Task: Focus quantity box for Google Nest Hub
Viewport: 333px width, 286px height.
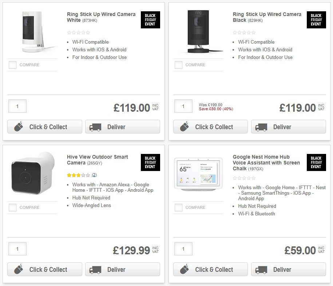Action: coord(183,249)
